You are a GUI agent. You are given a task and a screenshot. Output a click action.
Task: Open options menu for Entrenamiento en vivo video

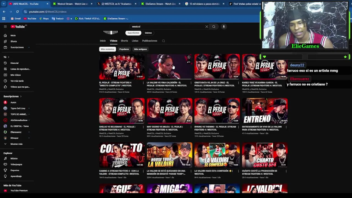[x=286, y=127]
